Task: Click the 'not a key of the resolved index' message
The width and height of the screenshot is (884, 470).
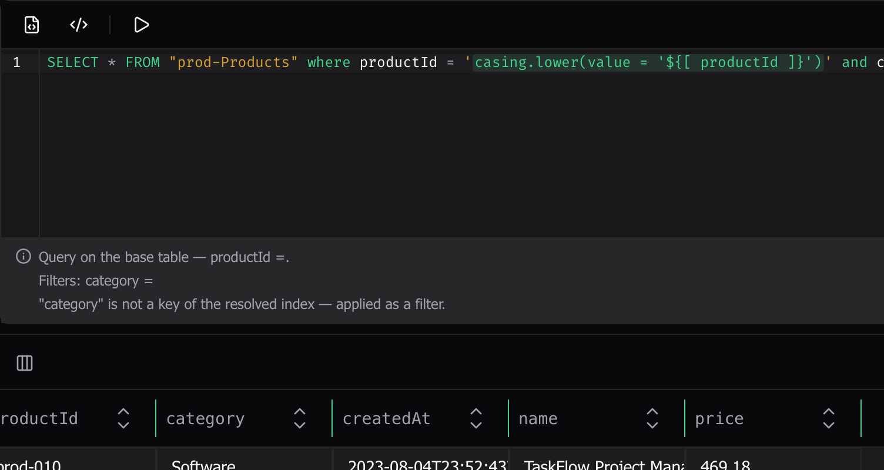Action: click(x=242, y=304)
